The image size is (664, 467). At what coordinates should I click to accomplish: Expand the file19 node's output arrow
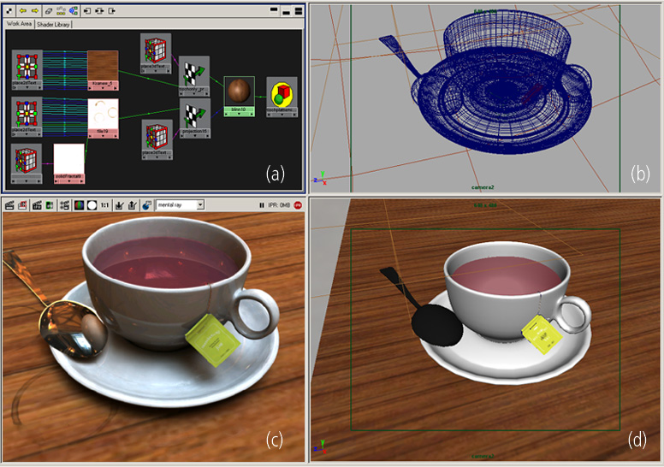[x=114, y=135]
